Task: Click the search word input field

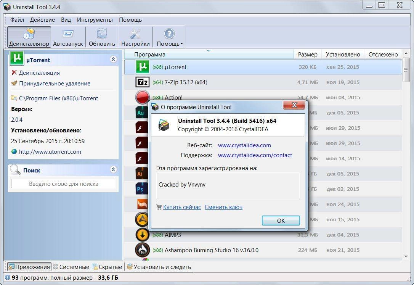Action: point(63,184)
